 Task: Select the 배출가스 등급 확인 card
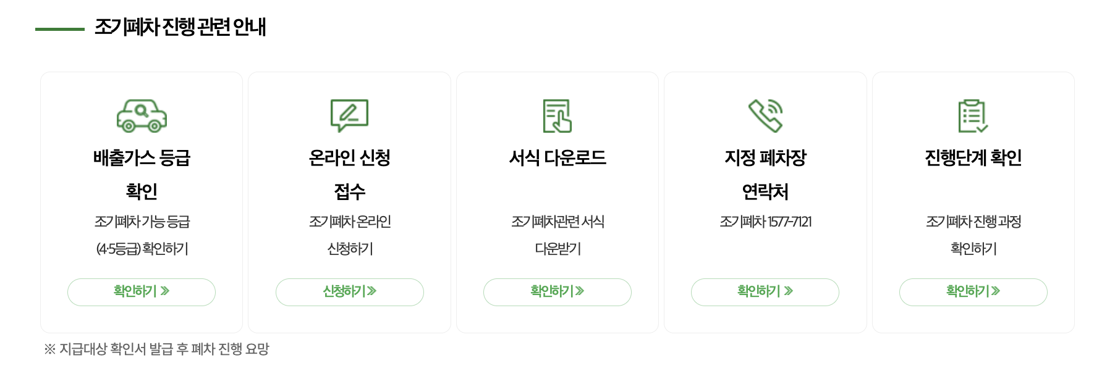coord(141,202)
